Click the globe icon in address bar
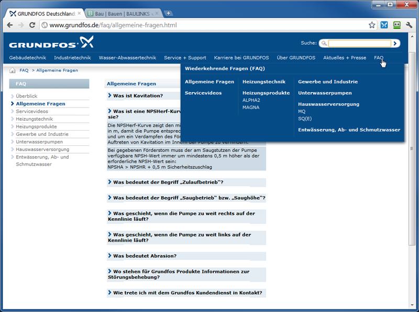Viewport: 419px width, 312px height. 45,25
